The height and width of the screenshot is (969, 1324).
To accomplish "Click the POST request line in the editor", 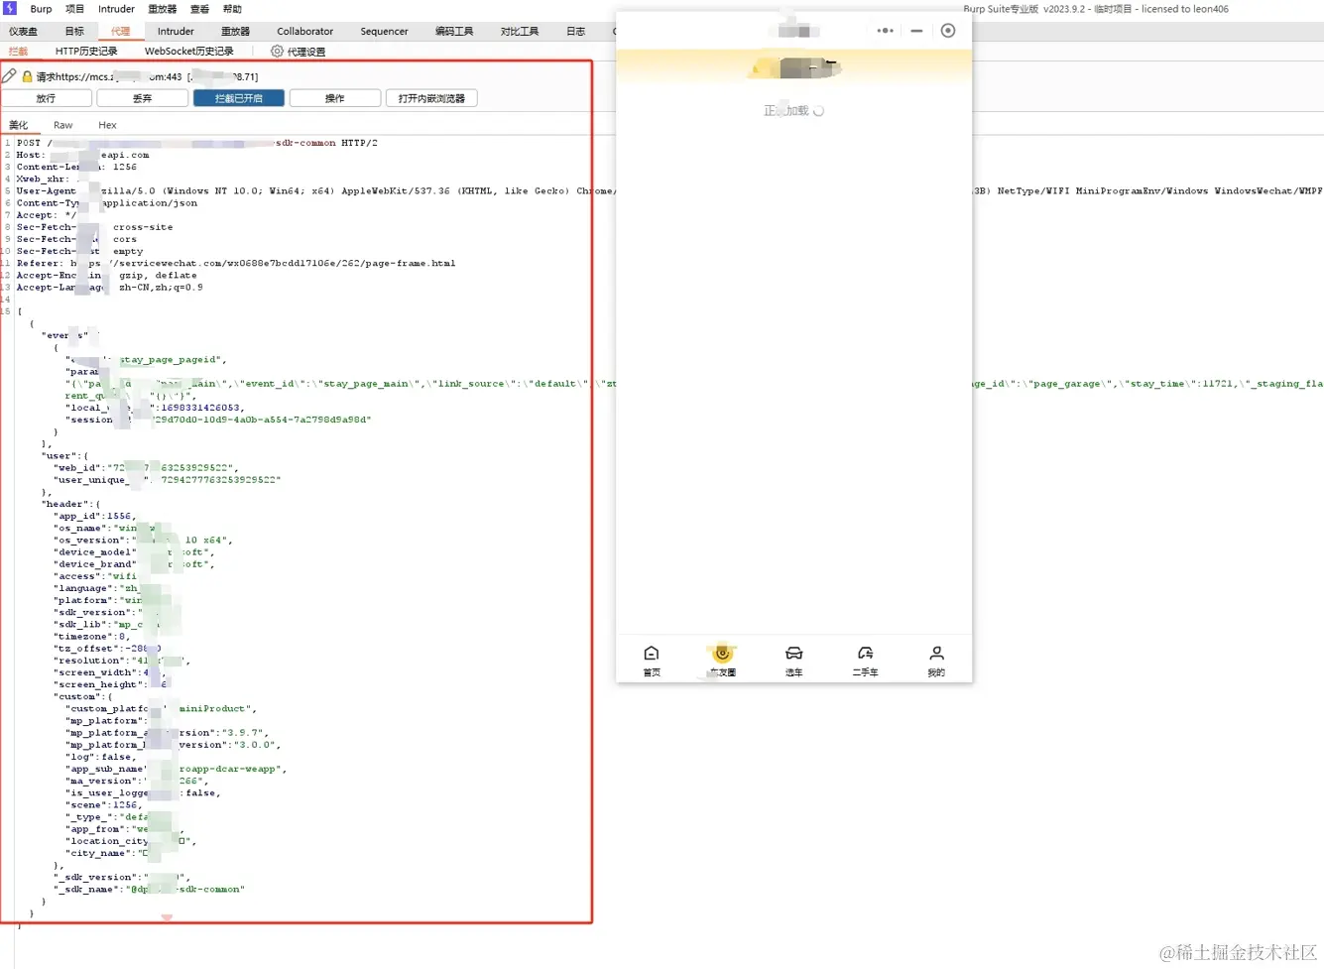I will [196, 143].
